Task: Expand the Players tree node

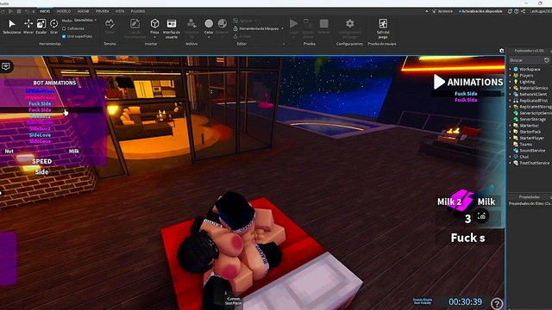Action: [x=510, y=76]
